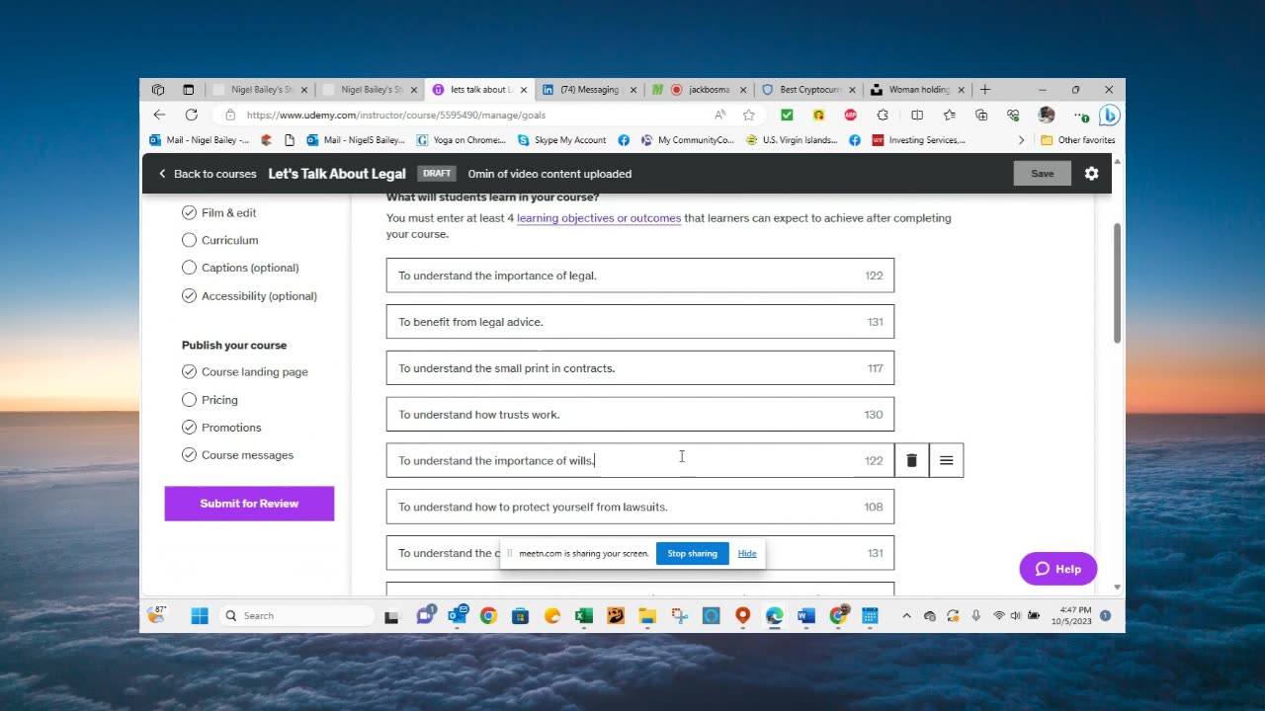Image resolution: width=1265 pixels, height=711 pixels.
Task: Edit 'To benefit from legal advice.' field
Action: point(640,322)
